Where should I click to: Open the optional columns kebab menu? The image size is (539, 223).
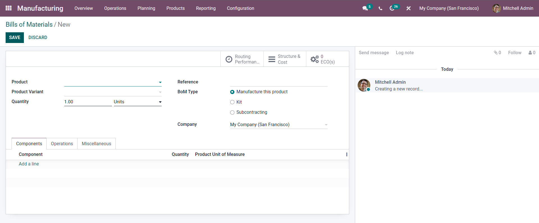point(347,154)
